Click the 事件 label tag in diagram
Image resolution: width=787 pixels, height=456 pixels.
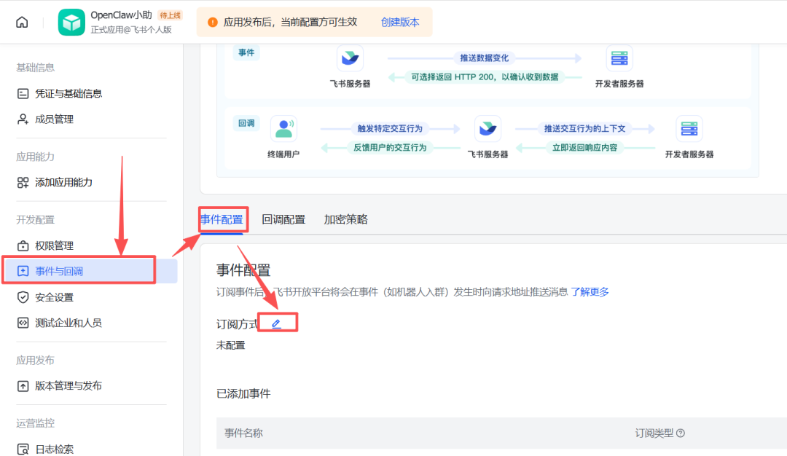point(246,52)
